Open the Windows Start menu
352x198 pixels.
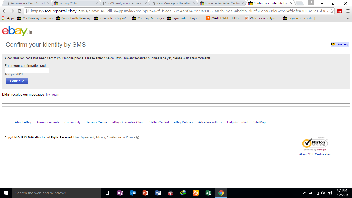(x=6, y=193)
